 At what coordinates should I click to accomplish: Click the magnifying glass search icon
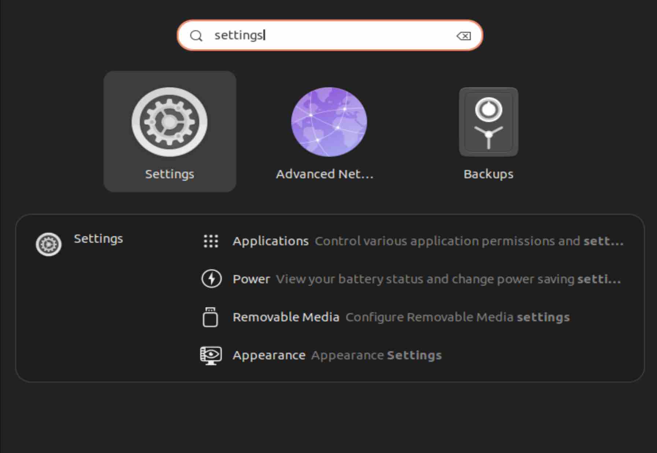pos(197,35)
